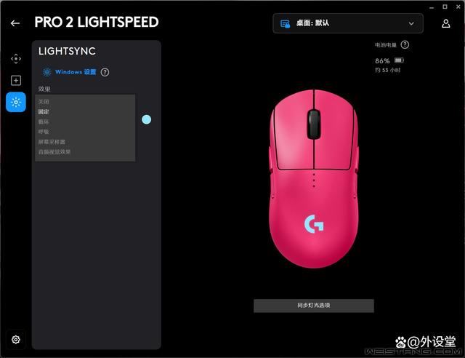Viewport: 465px width, 358px height.
Task: Select the screen sampler effect option
Action: coord(52,142)
